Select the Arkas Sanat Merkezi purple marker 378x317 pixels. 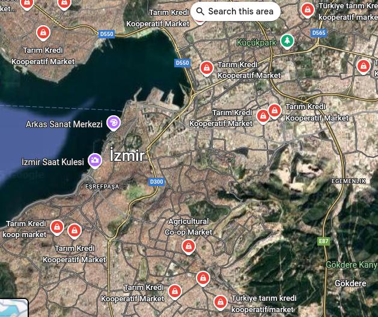click(x=113, y=123)
